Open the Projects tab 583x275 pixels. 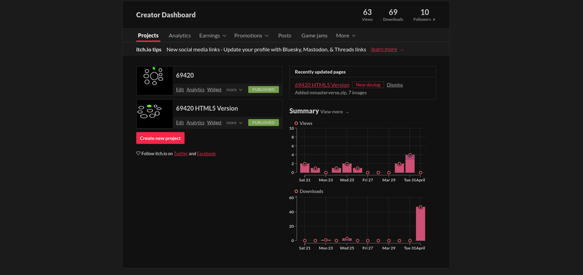pyautogui.click(x=148, y=36)
